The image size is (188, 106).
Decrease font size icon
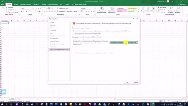coord(41,8)
